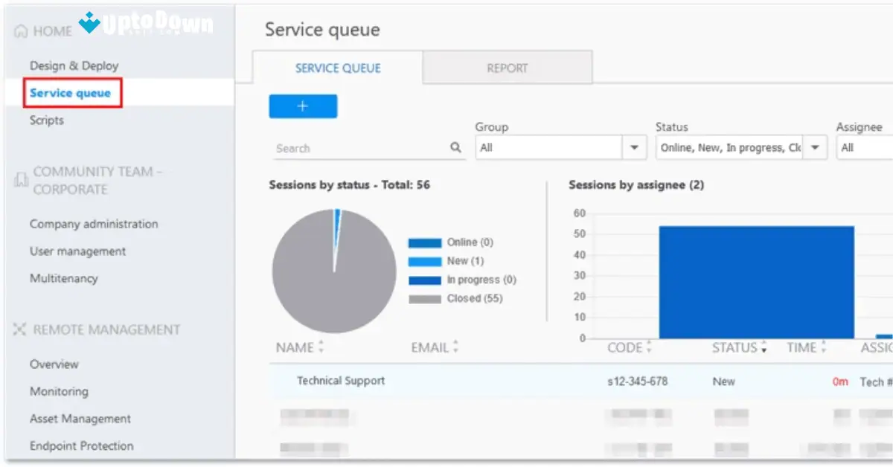Switch to the REPORT tab
The height and width of the screenshot is (467, 893).
tap(507, 68)
